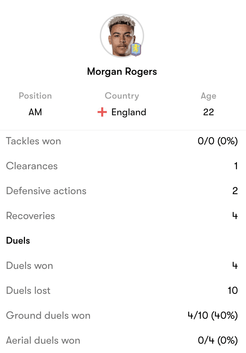Open Morgan Rogers' profile photo
This screenshot has height=353, width=246.
tap(122, 36)
